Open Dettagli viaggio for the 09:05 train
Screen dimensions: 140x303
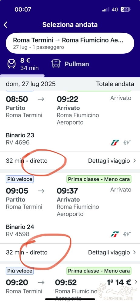[112, 252]
